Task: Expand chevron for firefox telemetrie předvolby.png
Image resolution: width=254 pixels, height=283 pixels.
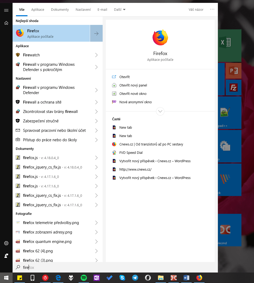Action: [96, 223]
